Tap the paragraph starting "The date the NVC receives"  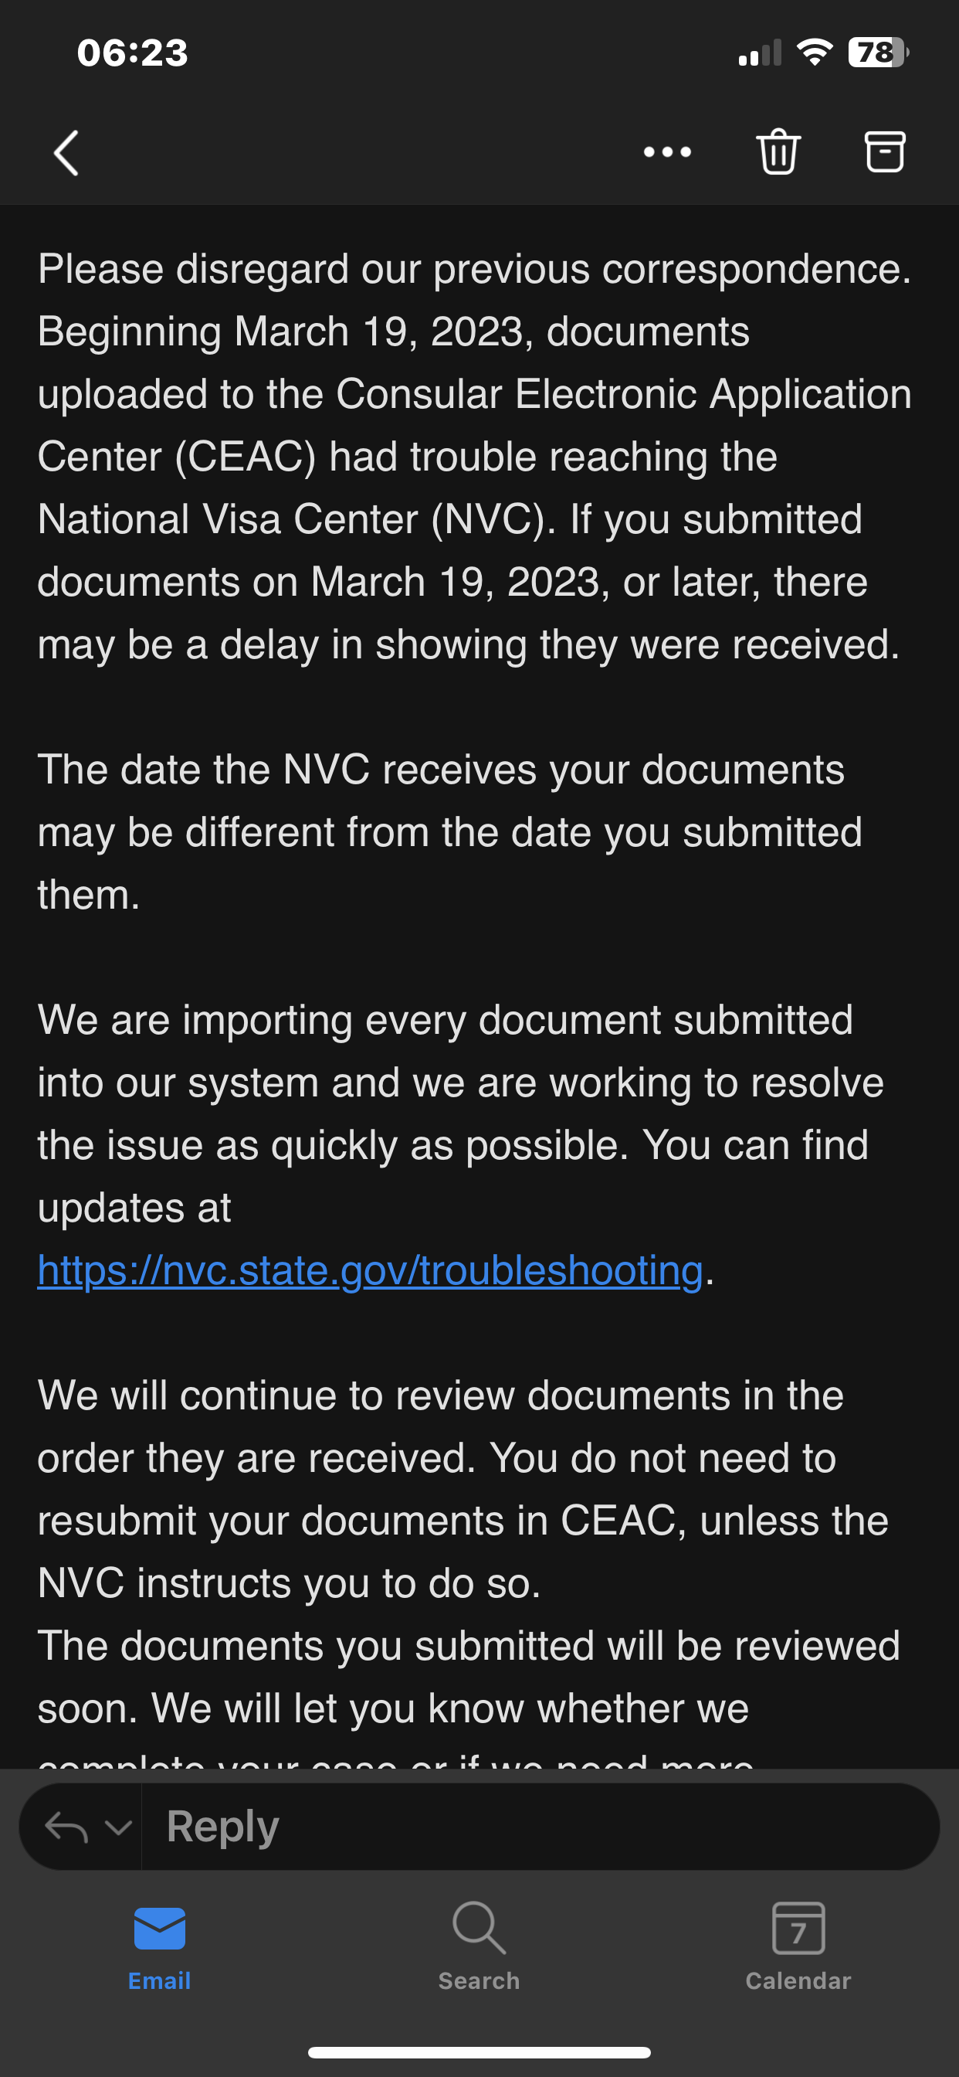click(x=449, y=832)
